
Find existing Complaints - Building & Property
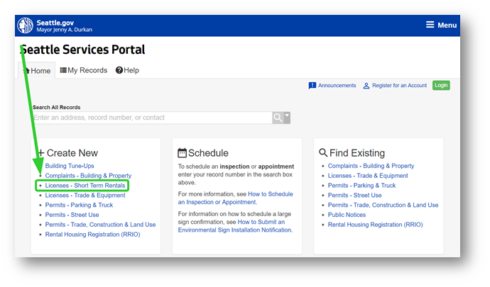371,166
